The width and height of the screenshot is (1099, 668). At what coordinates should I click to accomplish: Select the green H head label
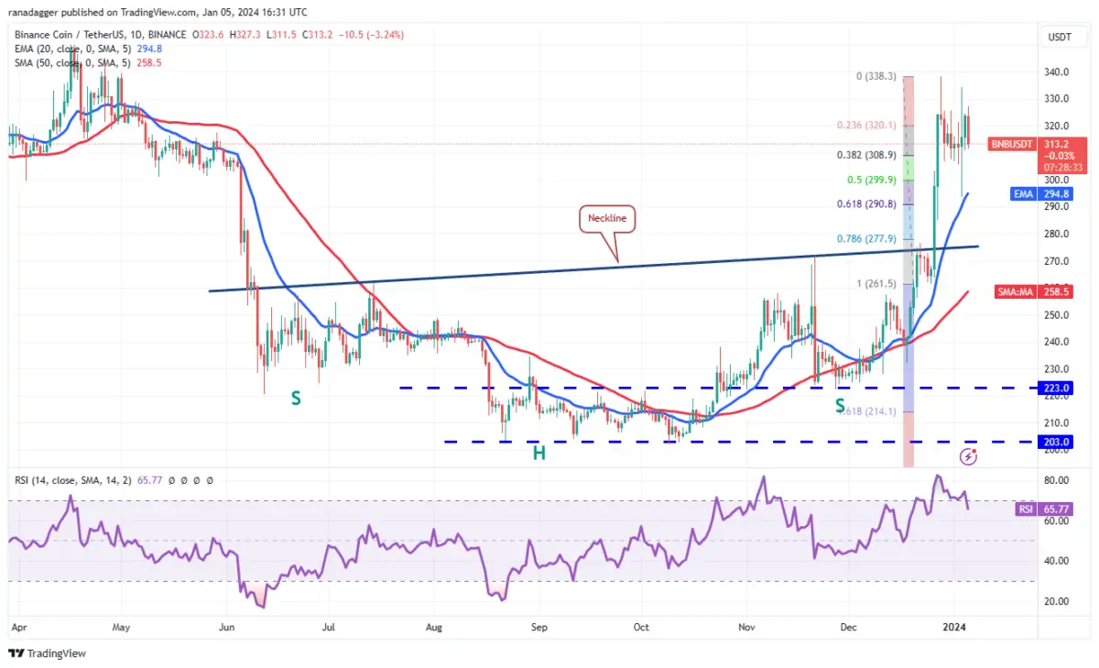(539, 453)
